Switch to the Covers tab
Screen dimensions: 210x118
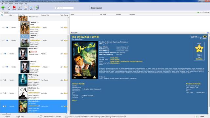tap(6, 12)
